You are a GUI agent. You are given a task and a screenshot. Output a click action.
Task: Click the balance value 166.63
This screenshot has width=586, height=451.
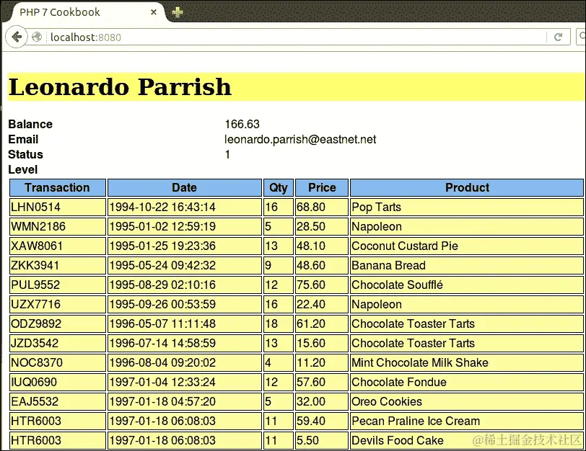[x=242, y=124]
